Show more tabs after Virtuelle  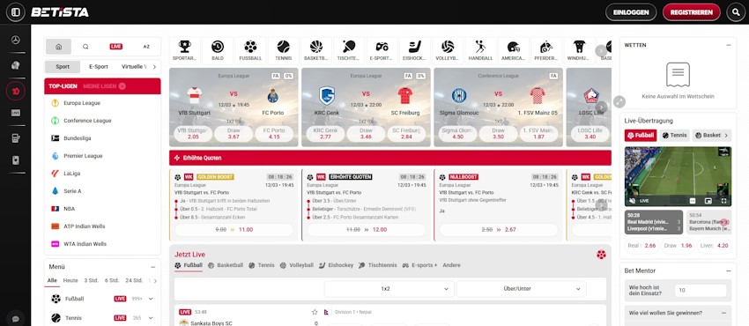[154, 67]
